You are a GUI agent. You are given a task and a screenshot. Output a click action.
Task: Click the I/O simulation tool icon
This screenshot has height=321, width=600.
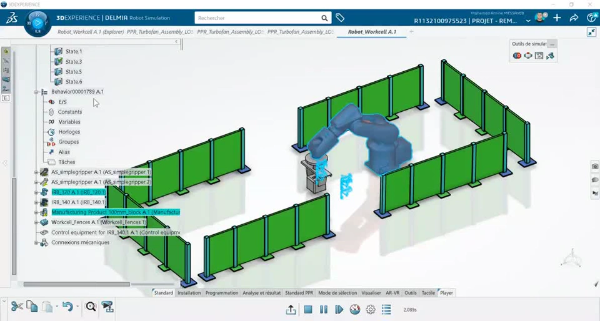click(x=517, y=56)
